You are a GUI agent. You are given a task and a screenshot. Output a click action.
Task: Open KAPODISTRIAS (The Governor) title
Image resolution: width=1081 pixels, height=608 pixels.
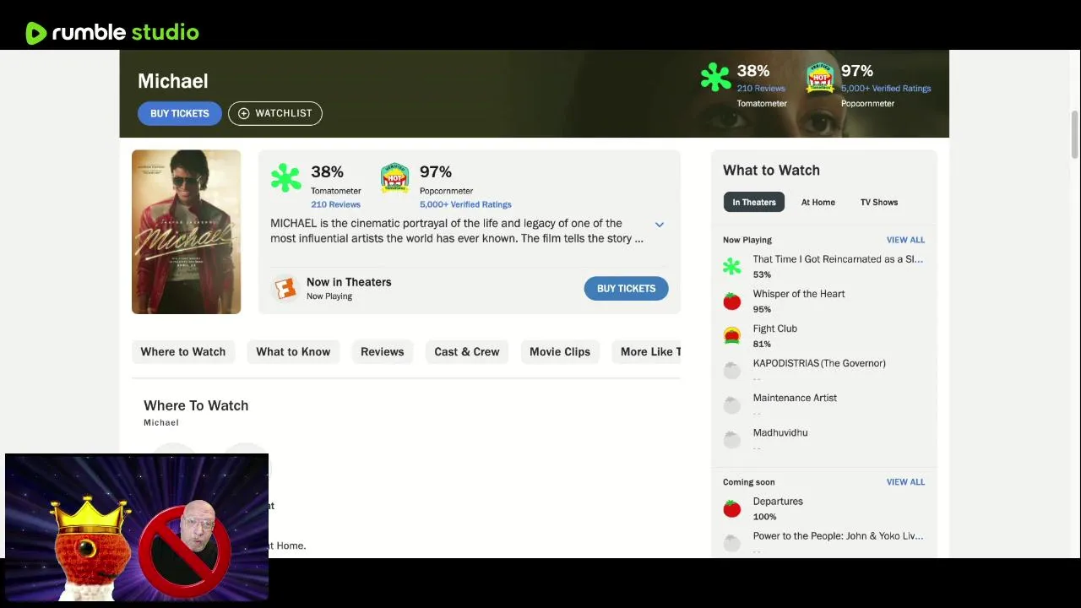pyautogui.click(x=819, y=363)
